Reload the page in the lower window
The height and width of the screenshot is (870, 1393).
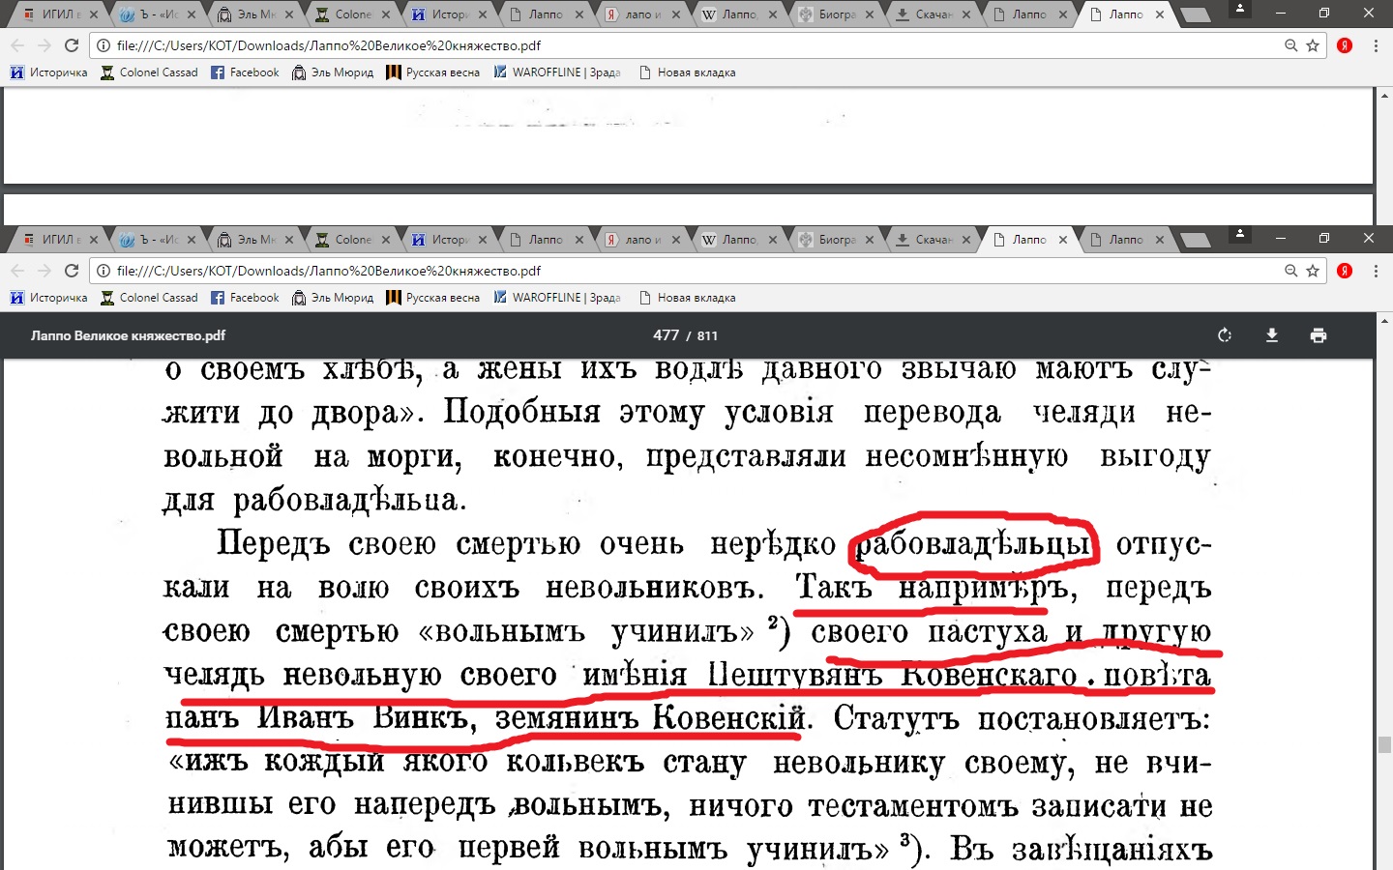tap(72, 271)
